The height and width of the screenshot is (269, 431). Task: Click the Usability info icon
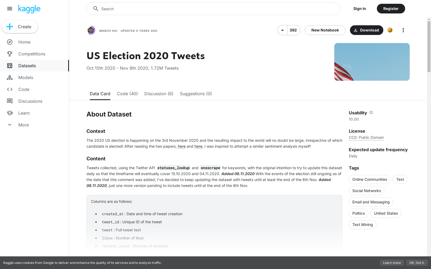371,113
